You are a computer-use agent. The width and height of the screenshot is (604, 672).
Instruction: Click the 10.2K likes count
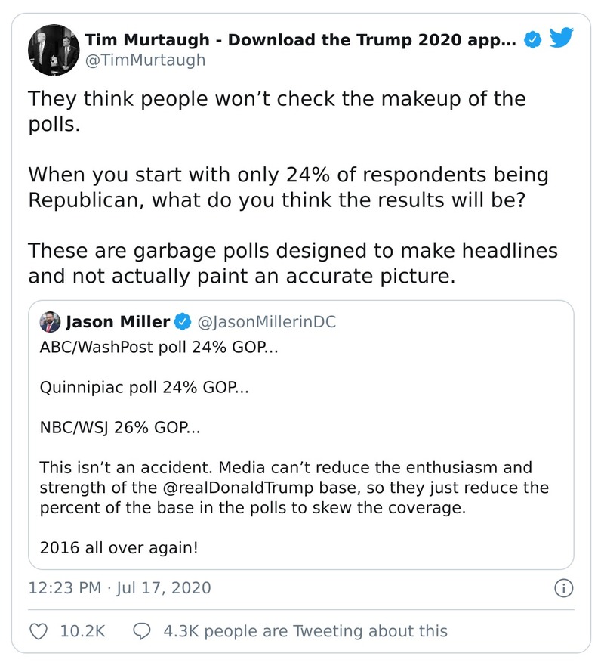82,630
